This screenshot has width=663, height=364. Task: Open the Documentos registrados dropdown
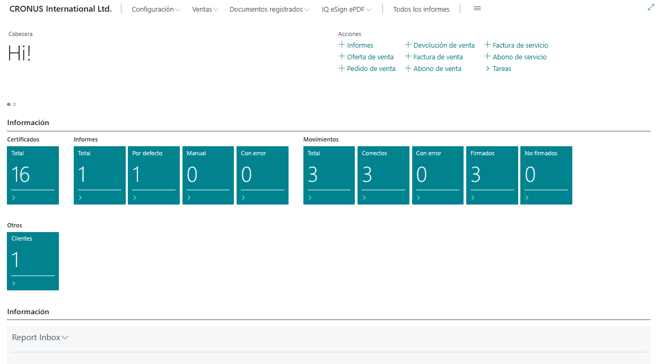click(x=269, y=10)
